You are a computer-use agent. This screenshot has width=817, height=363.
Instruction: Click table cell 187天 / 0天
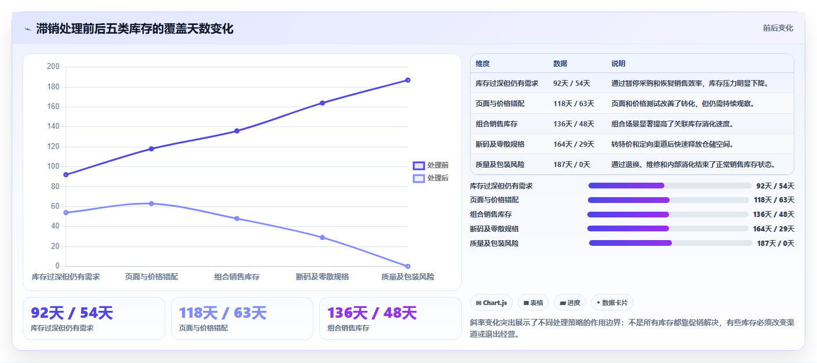[572, 165]
